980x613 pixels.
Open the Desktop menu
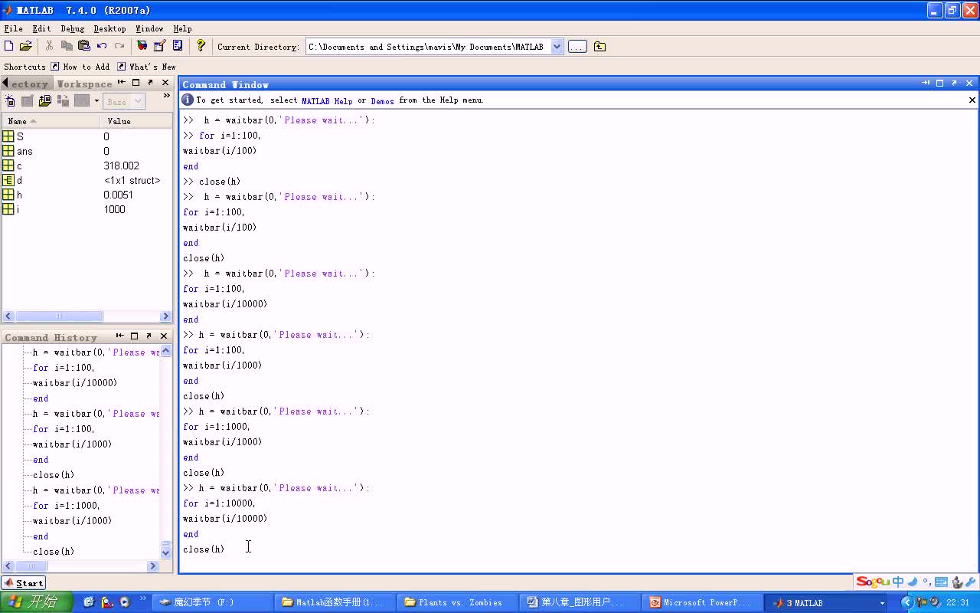pos(109,28)
